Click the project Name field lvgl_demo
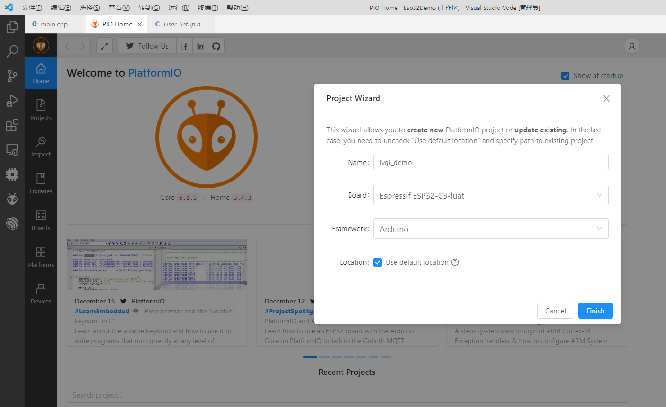Screen dimensions: 666x407 pos(491,162)
